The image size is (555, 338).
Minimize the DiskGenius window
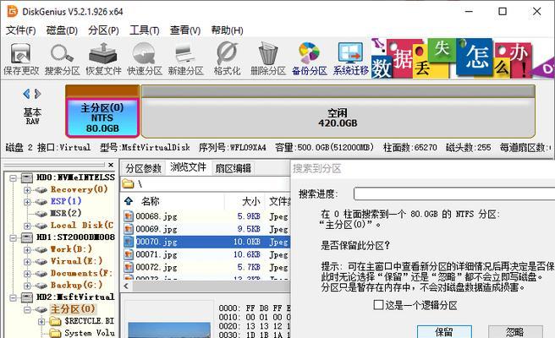(x=469, y=11)
